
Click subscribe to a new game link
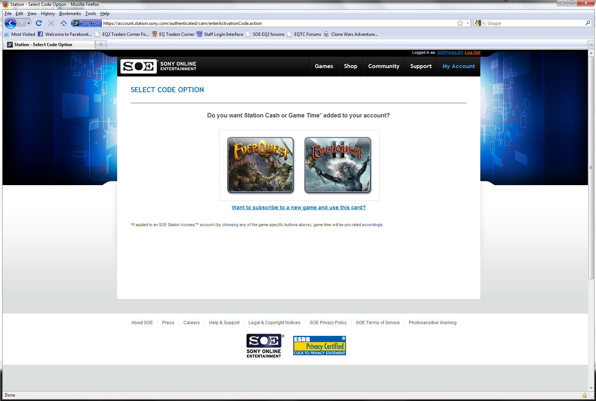point(298,207)
